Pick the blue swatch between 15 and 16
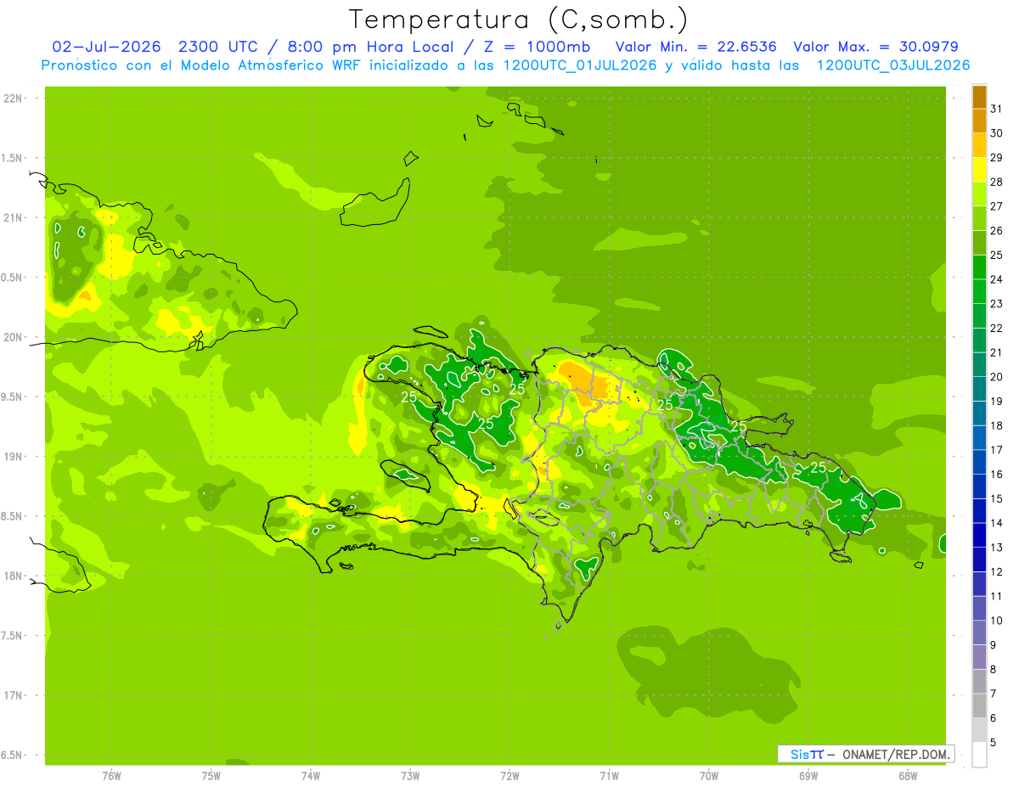This screenshot has width=1019, height=787. click(979, 486)
